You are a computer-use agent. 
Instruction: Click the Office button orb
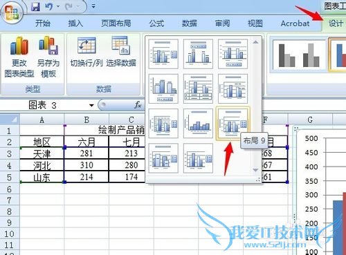tap(12, 12)
